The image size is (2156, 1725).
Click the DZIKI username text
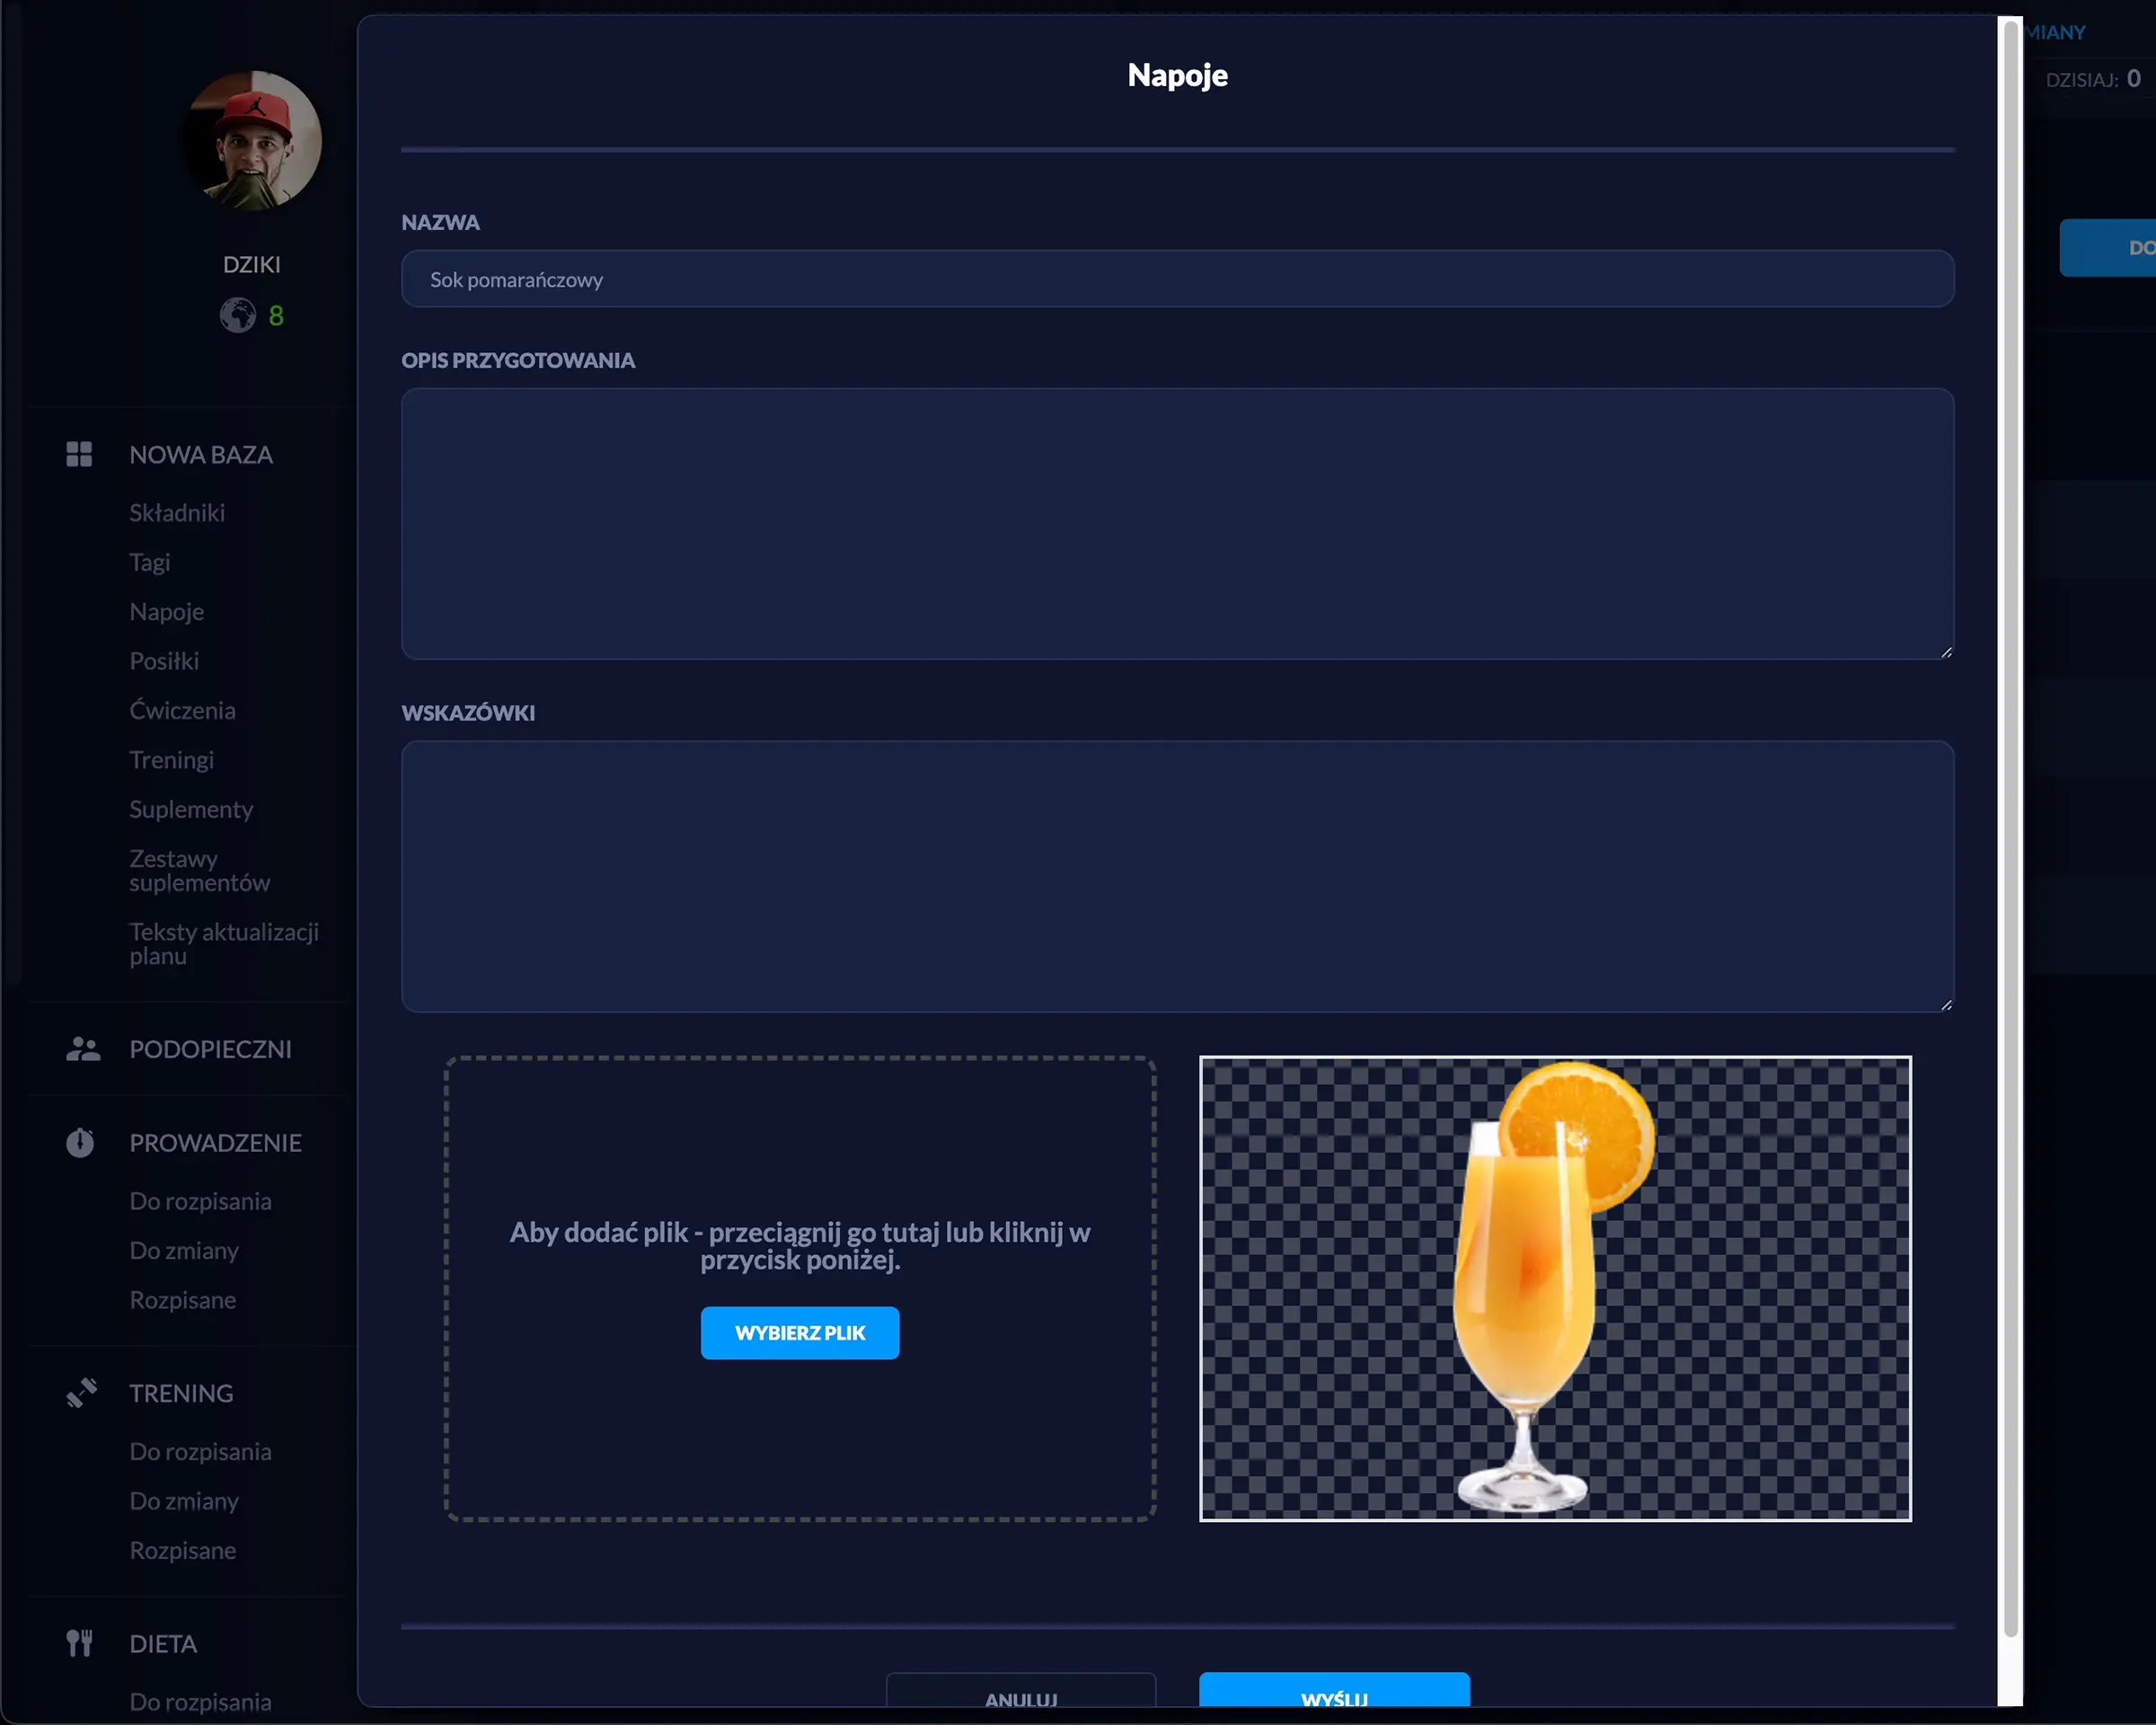pyautogui.click(x=252, y=265)
